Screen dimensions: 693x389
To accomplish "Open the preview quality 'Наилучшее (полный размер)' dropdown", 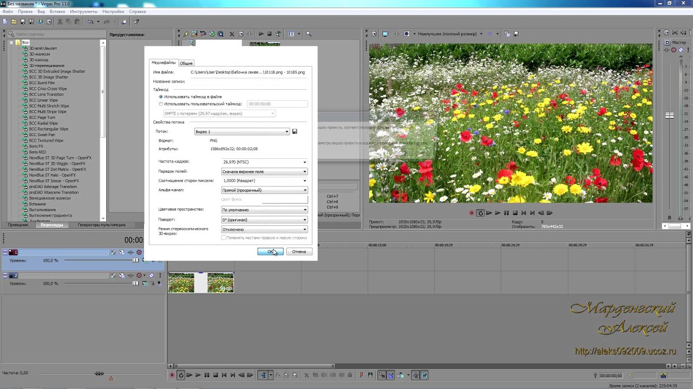I will coord(450,33).
